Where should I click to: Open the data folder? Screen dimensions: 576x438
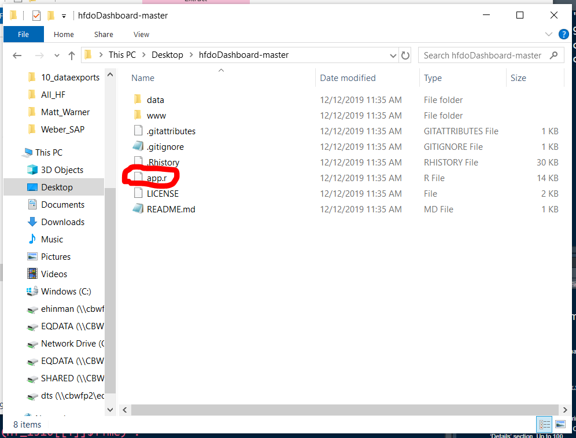[156, 100]
